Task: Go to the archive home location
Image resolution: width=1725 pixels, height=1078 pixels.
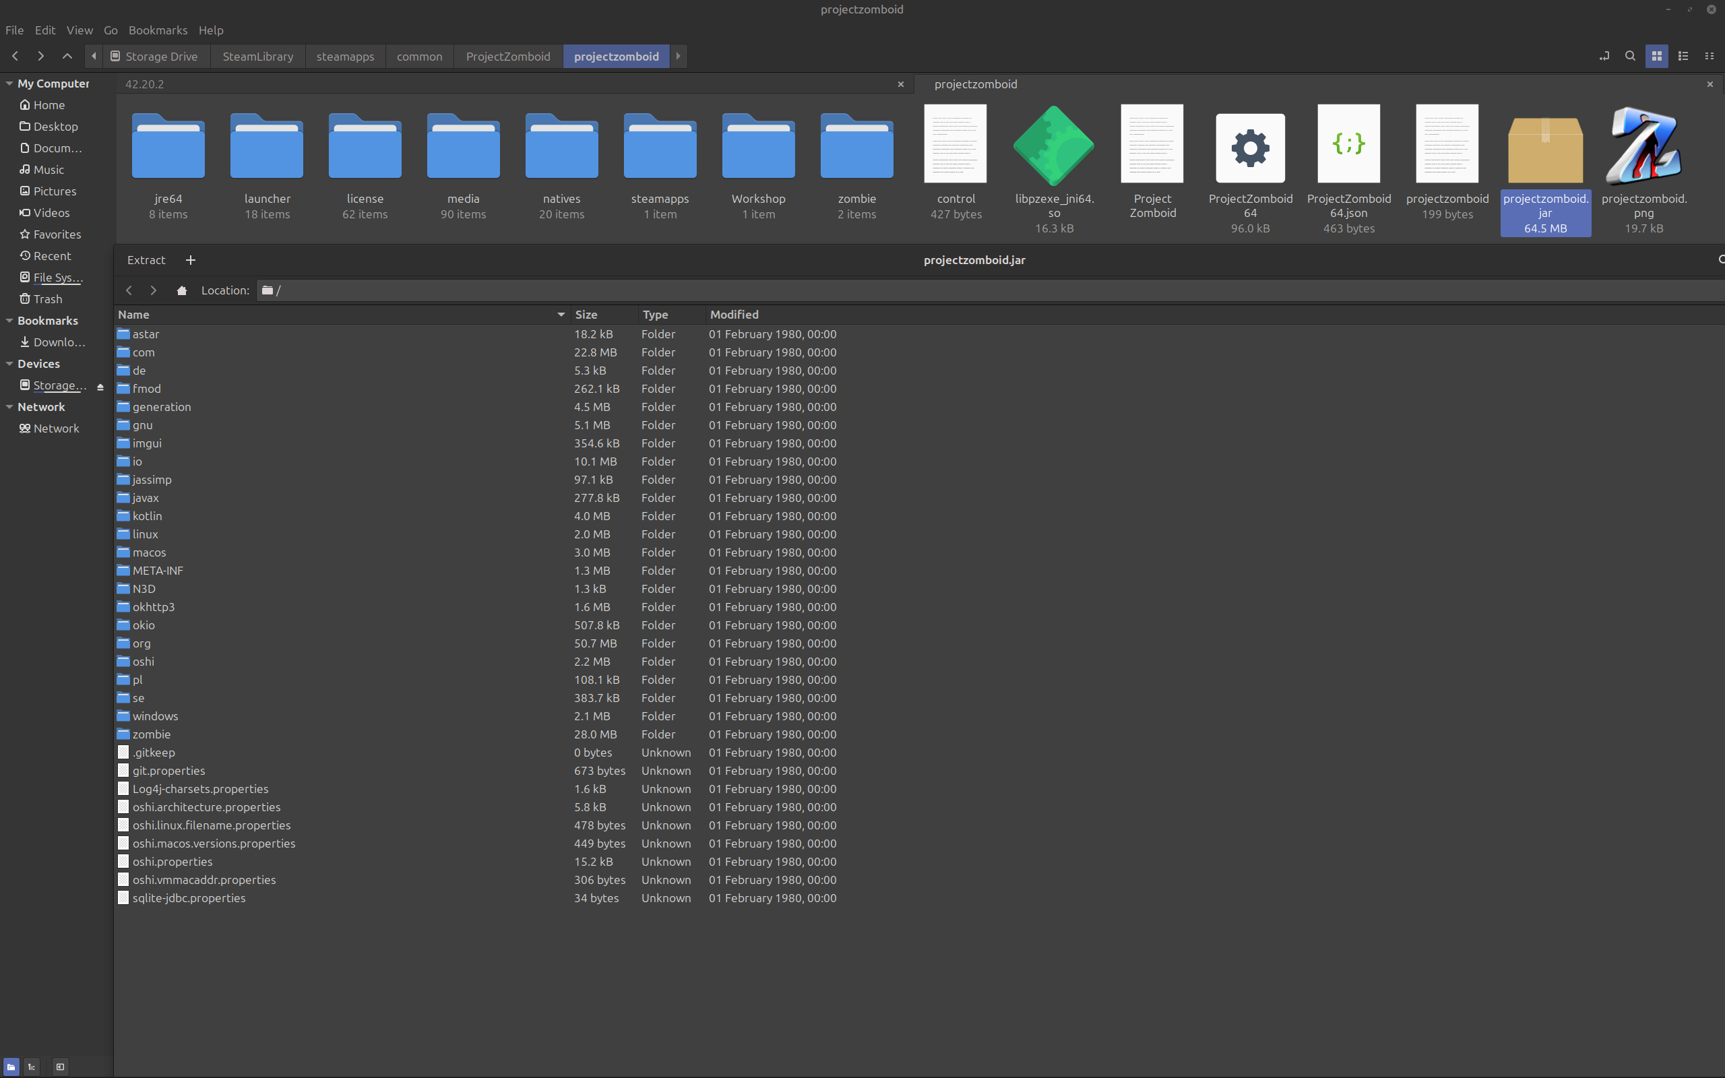Action: [x=182, y=290]
